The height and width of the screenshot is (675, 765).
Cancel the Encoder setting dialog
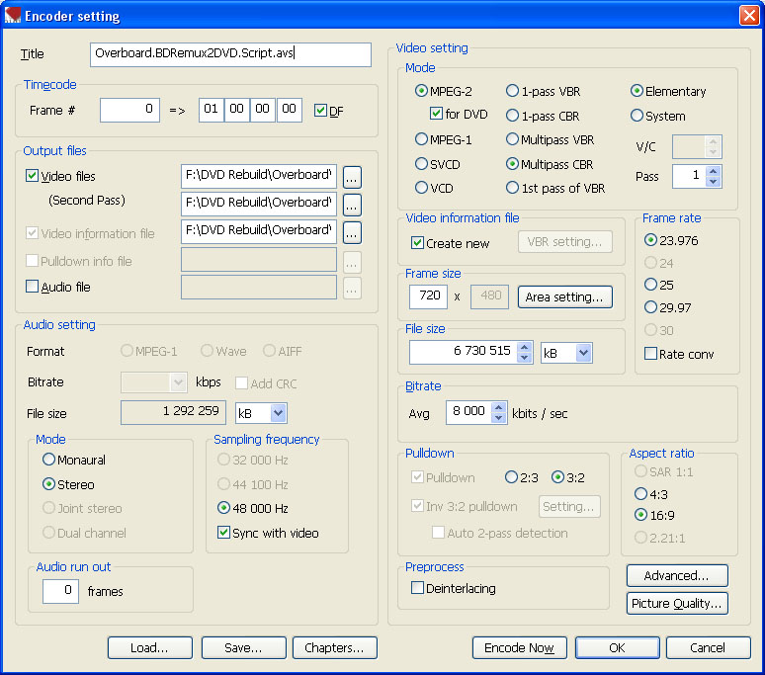coord(708,647)
